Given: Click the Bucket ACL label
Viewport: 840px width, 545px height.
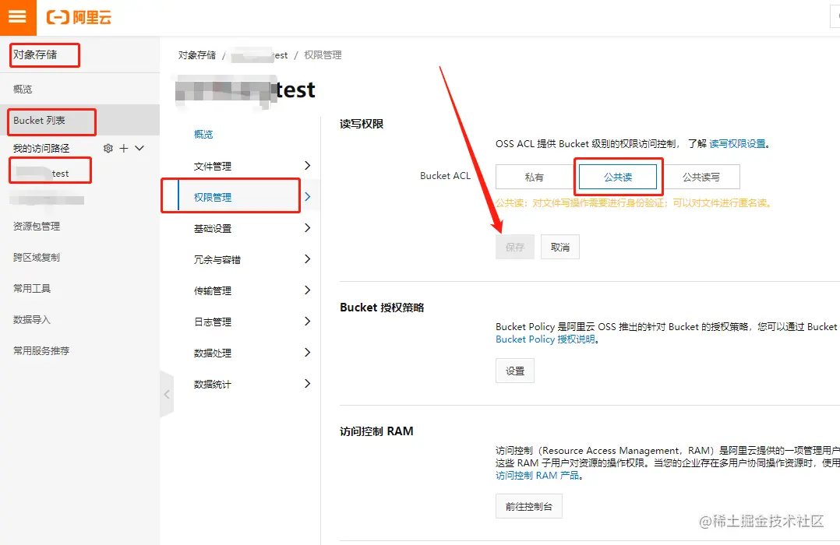Looking at the screenshot, I should [445, 176].
